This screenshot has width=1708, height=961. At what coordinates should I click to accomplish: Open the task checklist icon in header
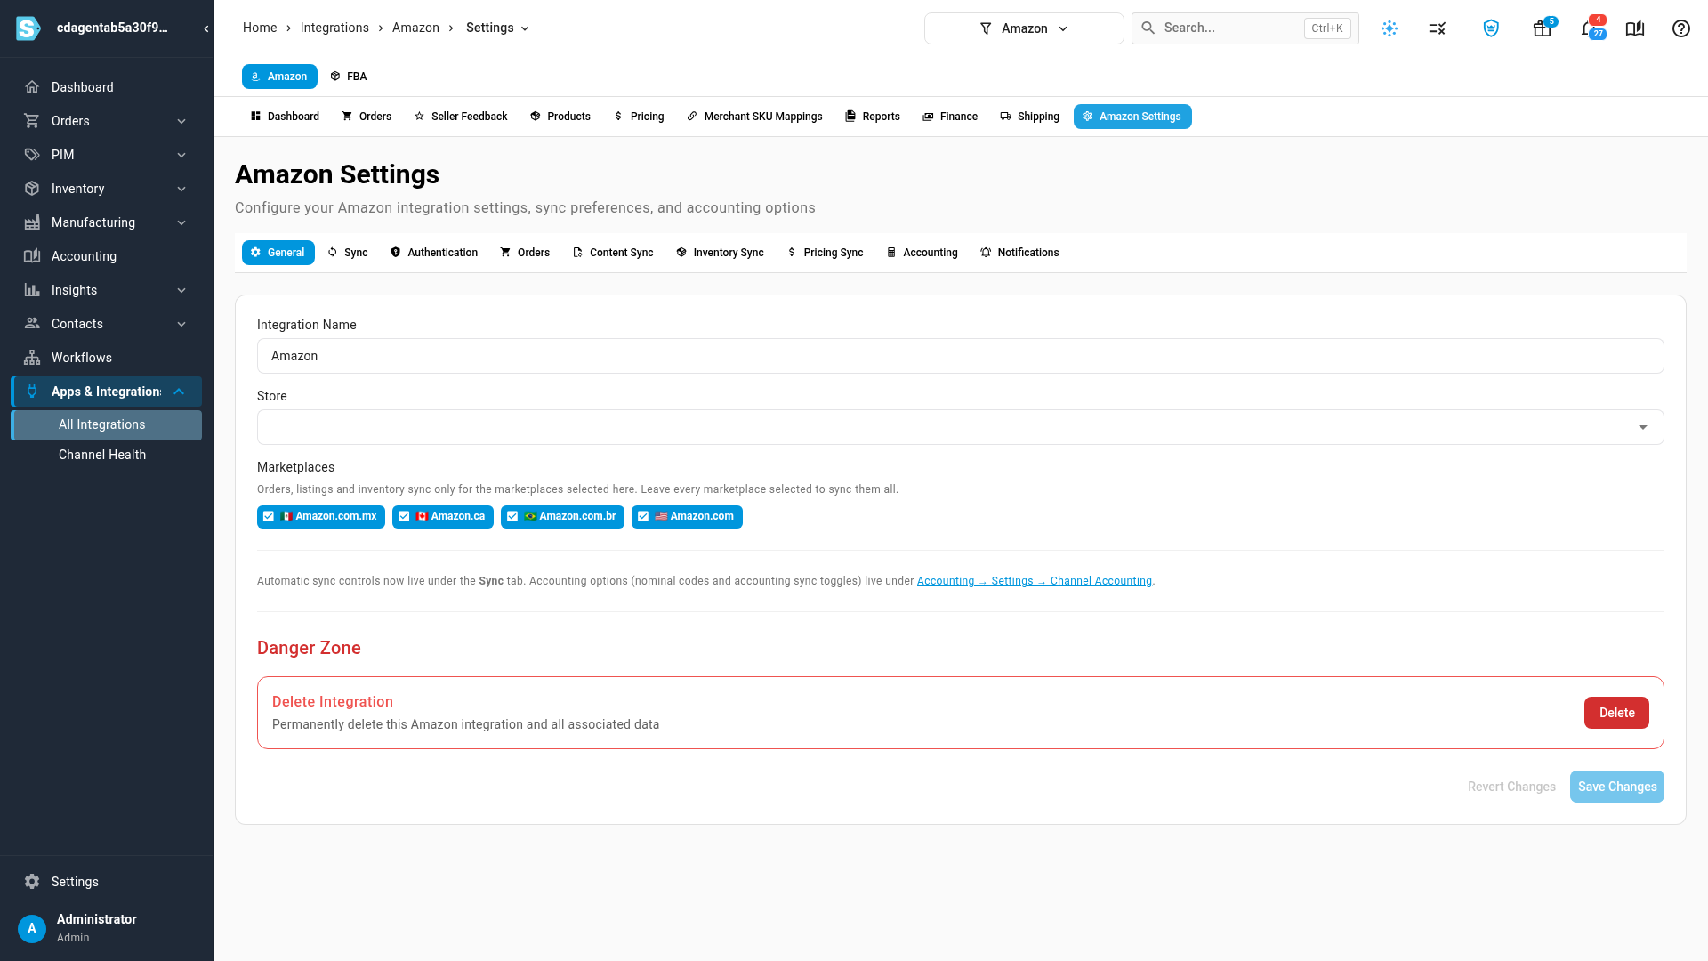(x=1438, y=28)
